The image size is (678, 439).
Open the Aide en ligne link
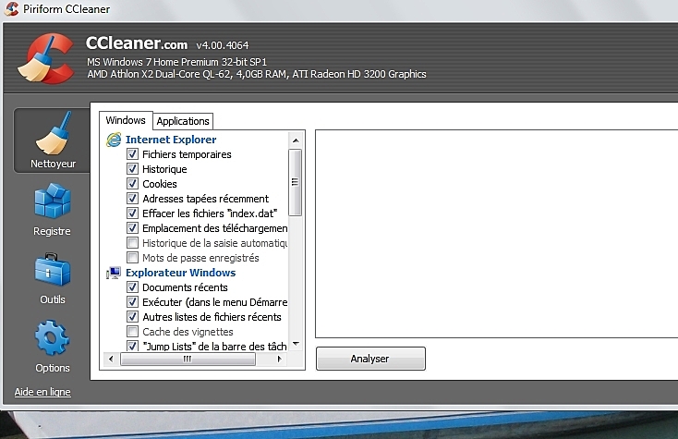pyautogui.click(x=42, y=392)
